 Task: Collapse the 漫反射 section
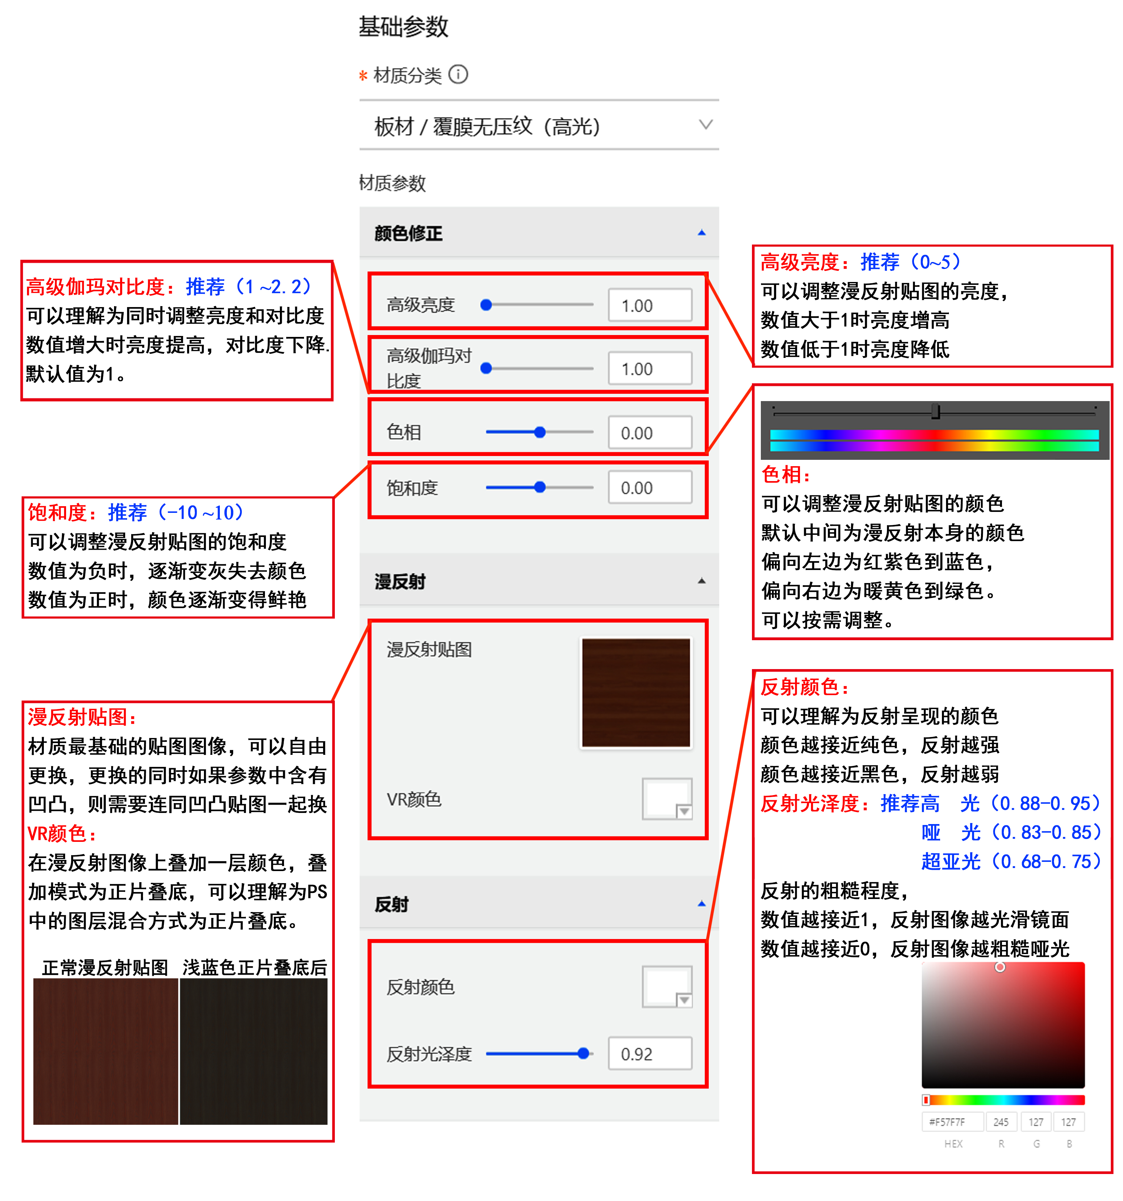[x=701, y=580]
